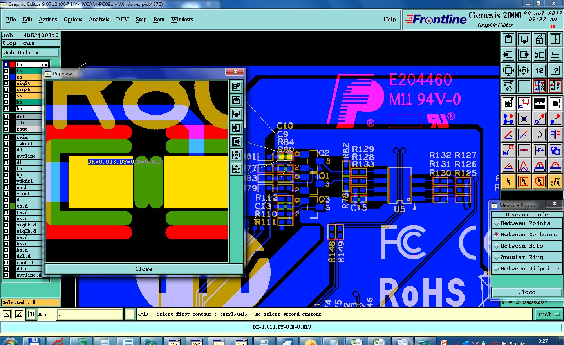Open the Help menu

[x=390, y=19]
